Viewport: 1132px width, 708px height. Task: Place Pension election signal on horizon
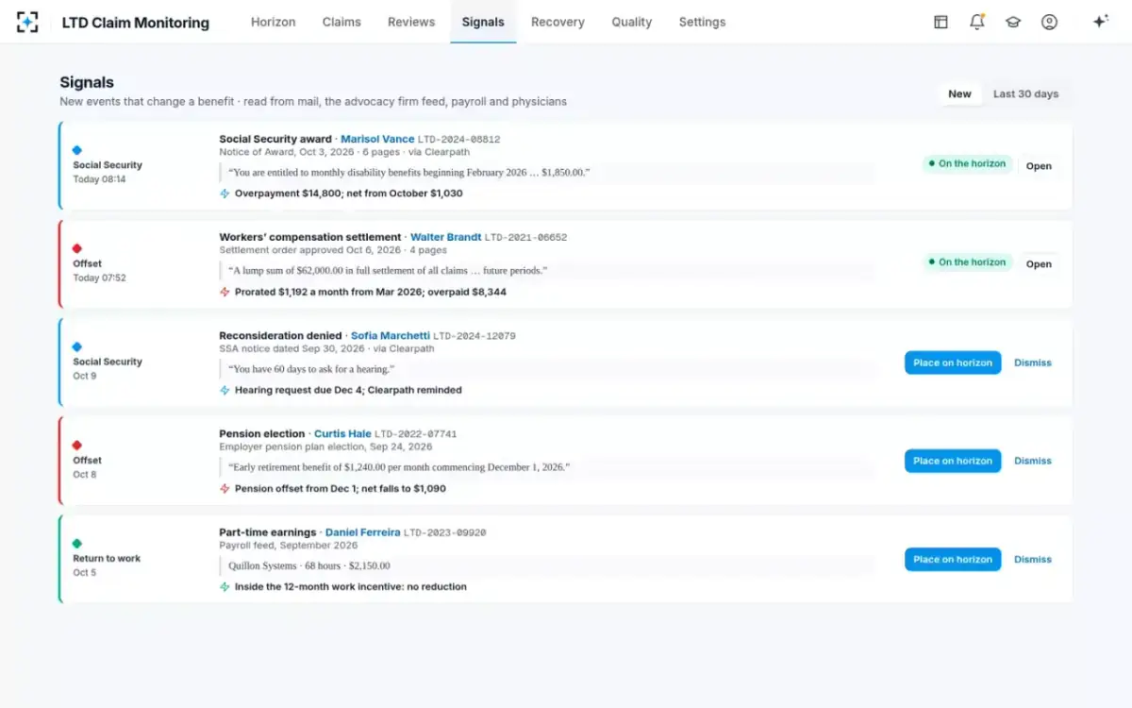953,461
